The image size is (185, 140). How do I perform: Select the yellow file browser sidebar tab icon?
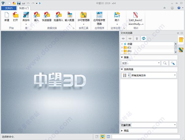pyautogui.click(x=181, y=40)
